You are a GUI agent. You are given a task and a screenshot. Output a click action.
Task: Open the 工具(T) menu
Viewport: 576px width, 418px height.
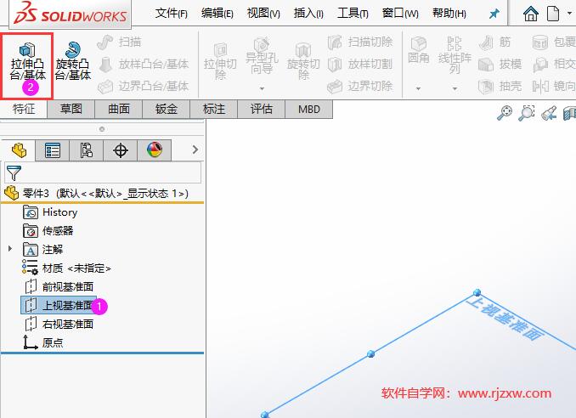pos(353,14)
